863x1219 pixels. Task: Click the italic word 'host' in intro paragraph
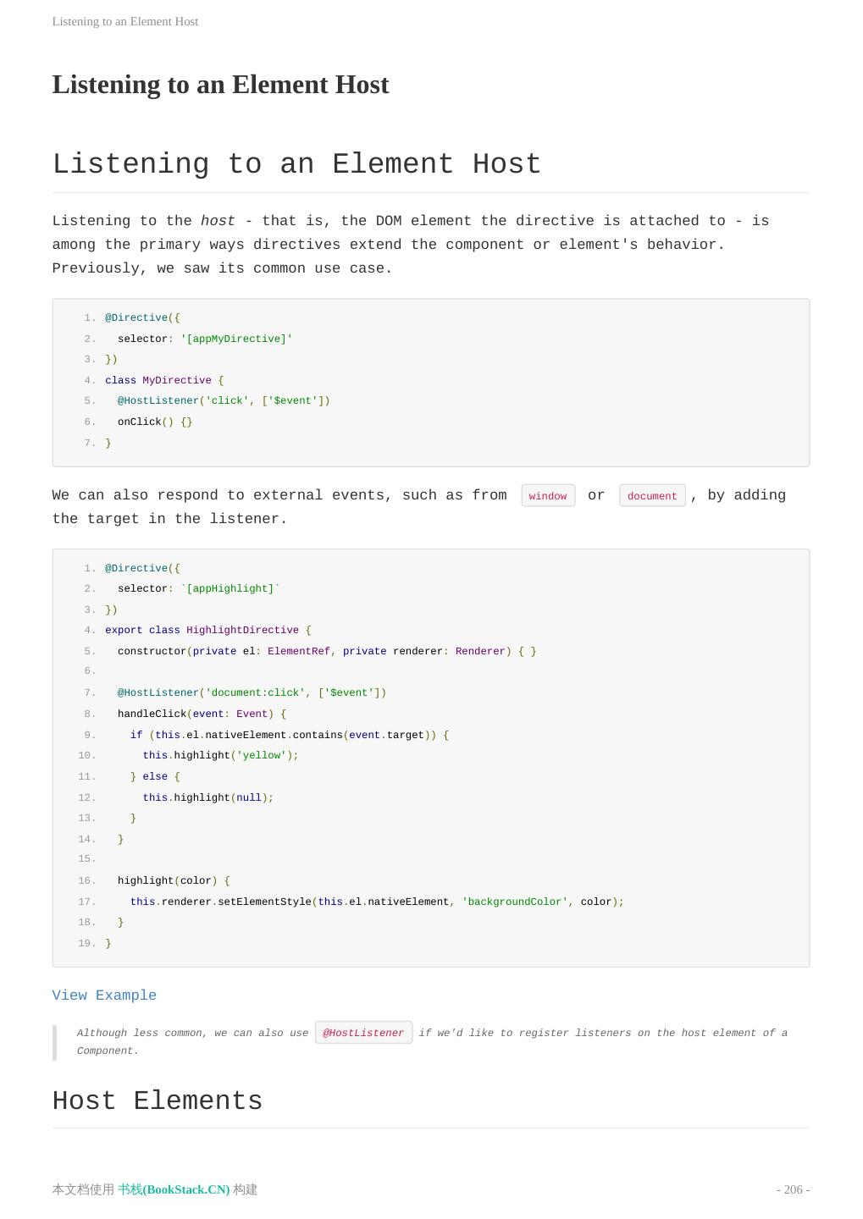tap(218, 221)
